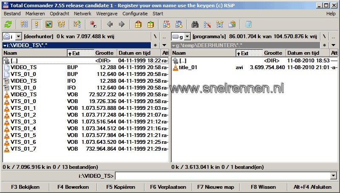Open the URL new connection icon
Screen dimensions: 340x193
pos(179,24)
